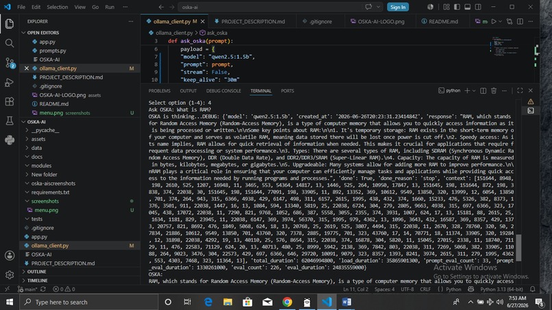Switch to the Ports panel tab
The height and width of the screenshot is (310, 552).
[x=287, y=91]
